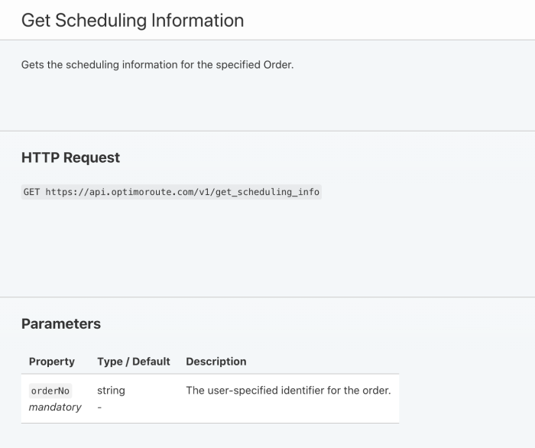
Task: Click the orderNo description text in the table
Action: [288, 391]
